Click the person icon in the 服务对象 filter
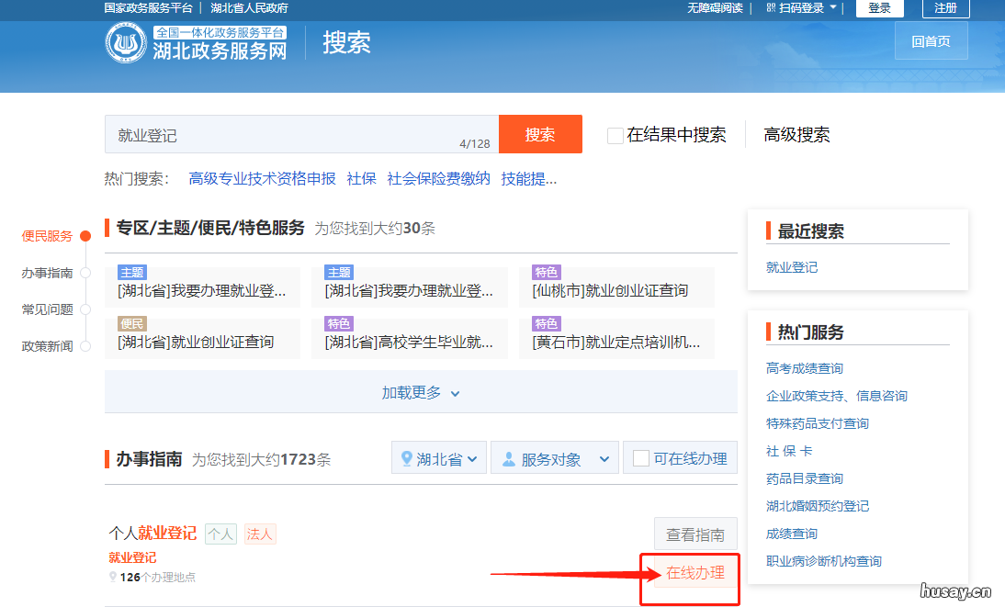This screenshot has height=607, width=1005. 509,456
